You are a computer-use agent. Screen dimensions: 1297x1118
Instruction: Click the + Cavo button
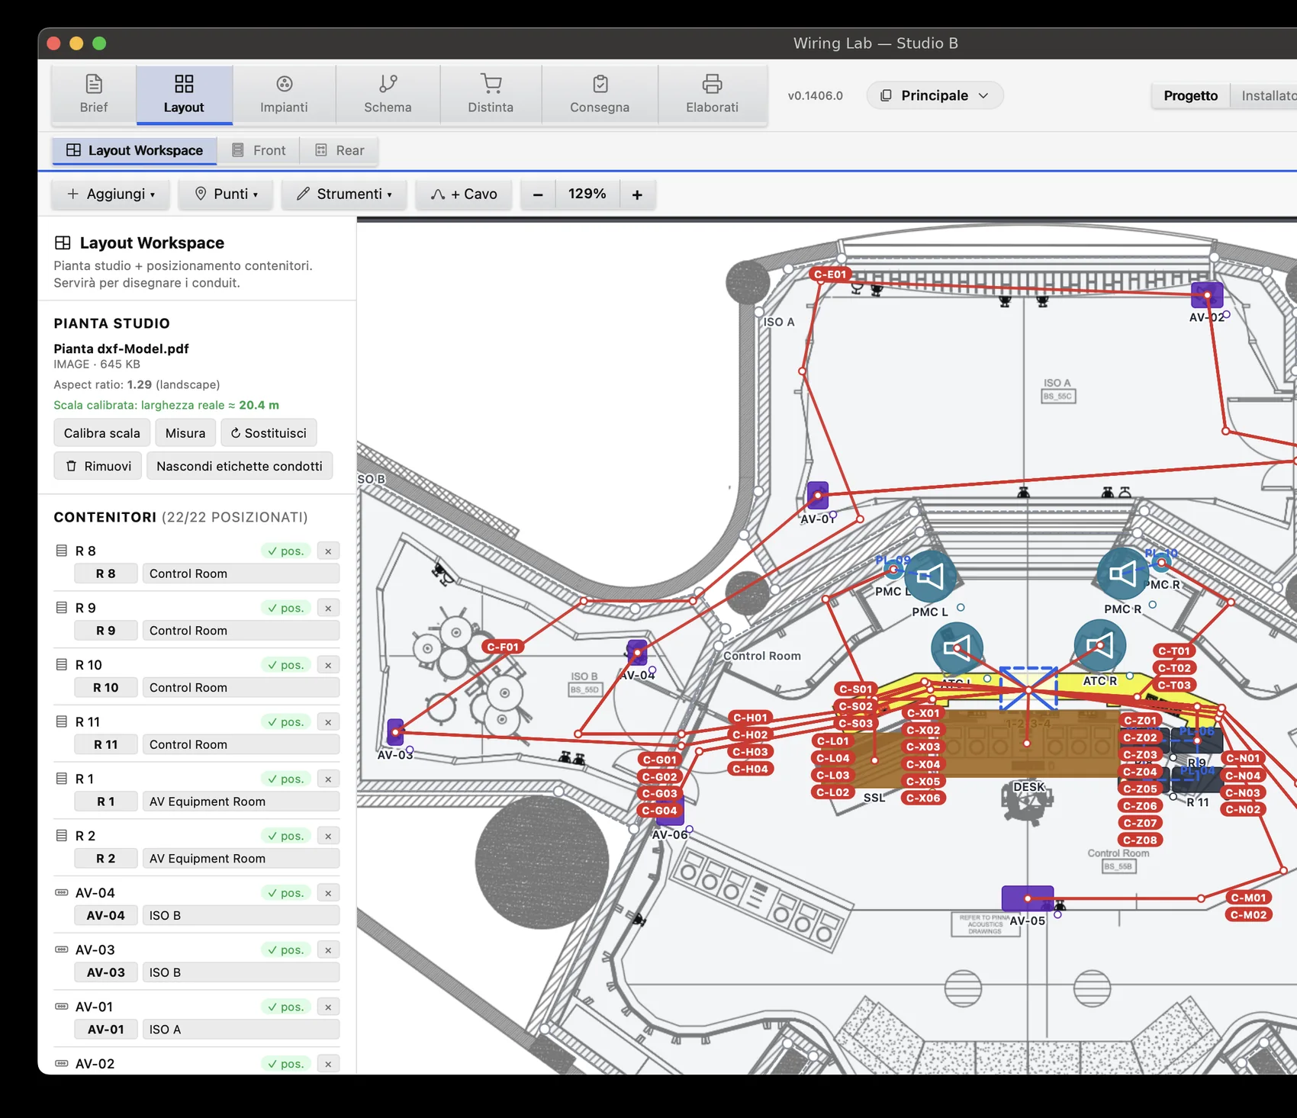tap(464, 194)
